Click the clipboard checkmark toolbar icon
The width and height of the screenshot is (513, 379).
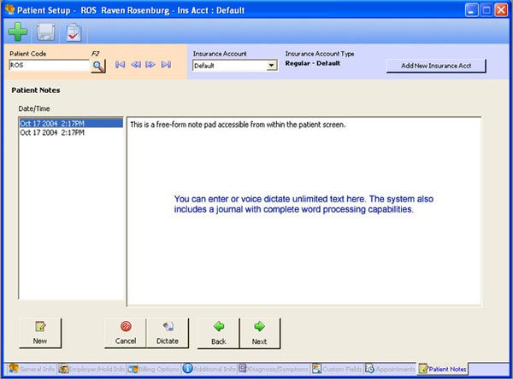click(x=74, y=32)
